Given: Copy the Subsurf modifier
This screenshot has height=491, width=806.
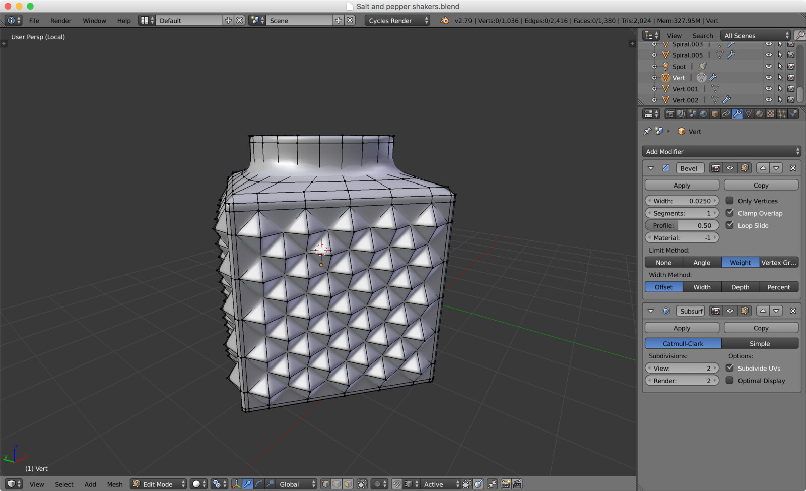Looking at the screenshot, I should pos(761,328).
